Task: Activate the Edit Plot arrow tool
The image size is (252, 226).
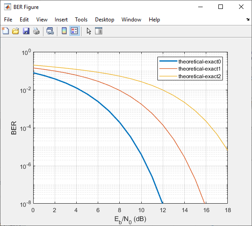Action: coord(89,31)
